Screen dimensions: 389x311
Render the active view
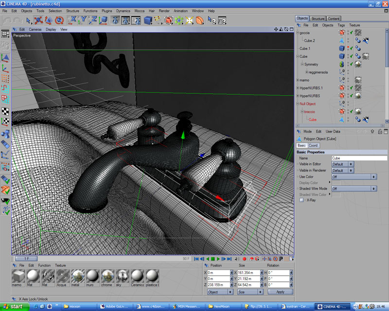115,20
